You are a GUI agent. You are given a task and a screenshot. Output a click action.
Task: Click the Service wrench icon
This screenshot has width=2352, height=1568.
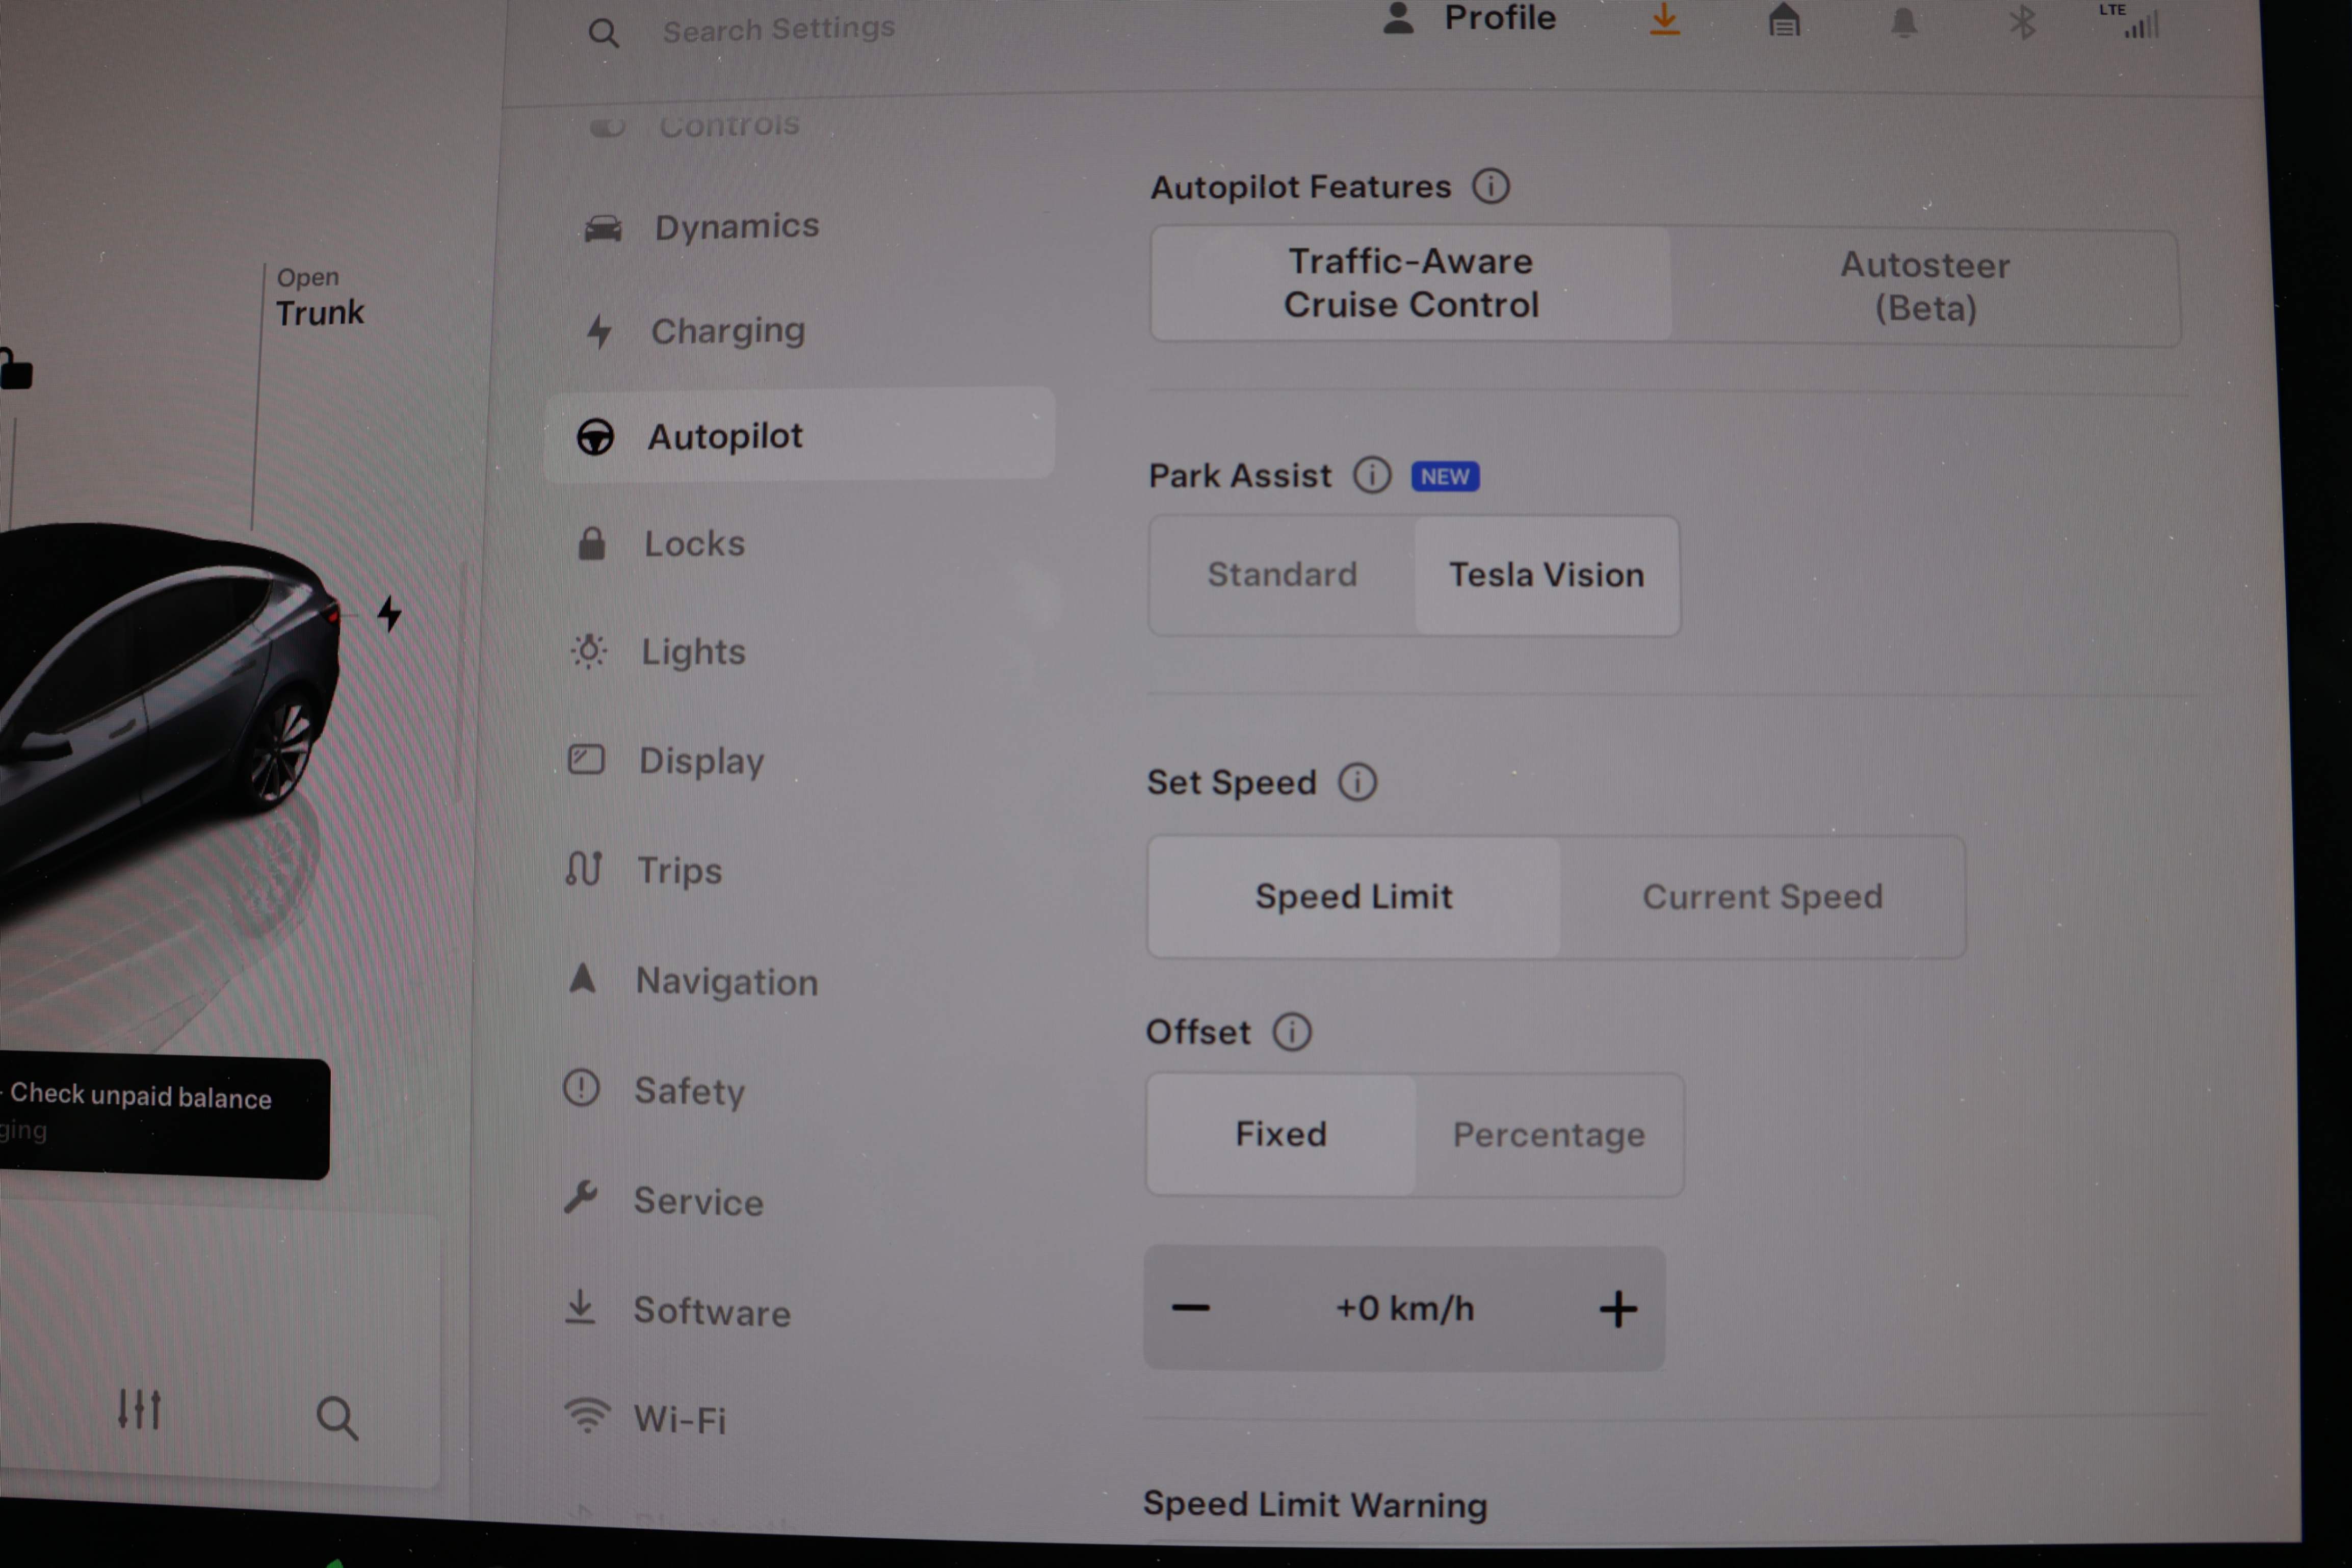581,1196
